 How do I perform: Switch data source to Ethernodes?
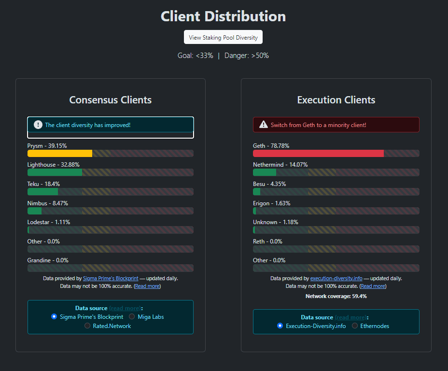[x=354, y=326]
